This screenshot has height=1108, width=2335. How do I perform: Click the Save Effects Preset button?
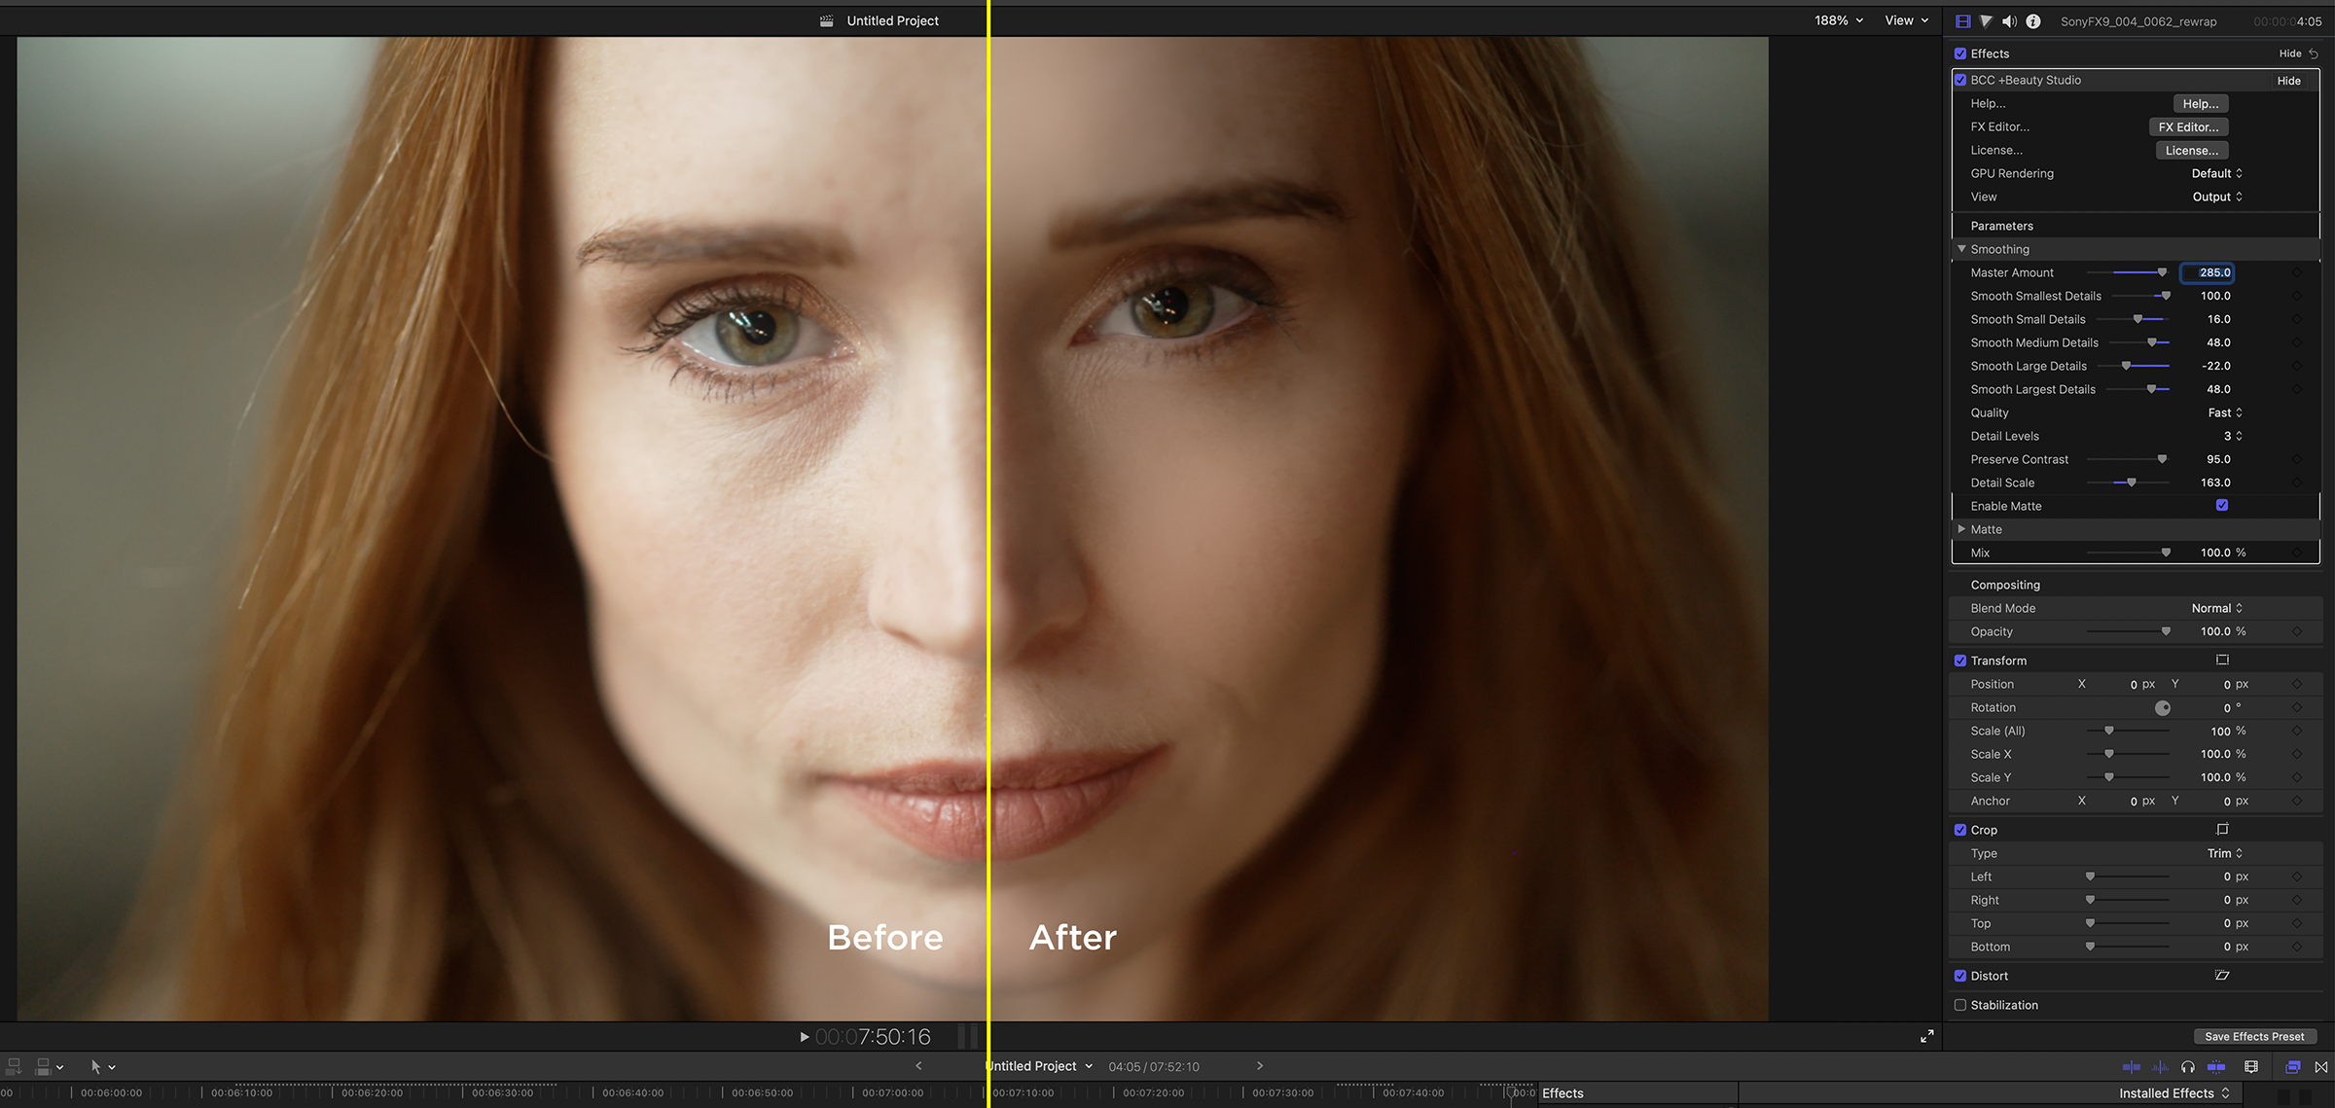click(2254, 1037)
